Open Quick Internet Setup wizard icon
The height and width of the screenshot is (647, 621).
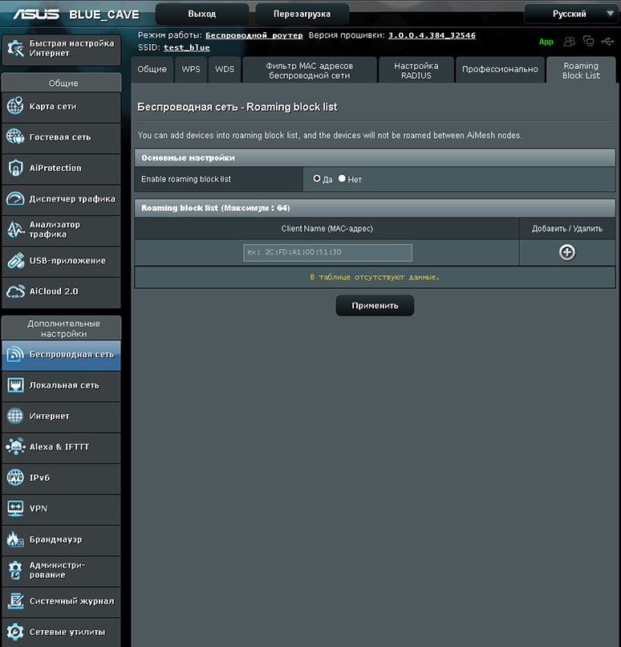coord(16,49)
